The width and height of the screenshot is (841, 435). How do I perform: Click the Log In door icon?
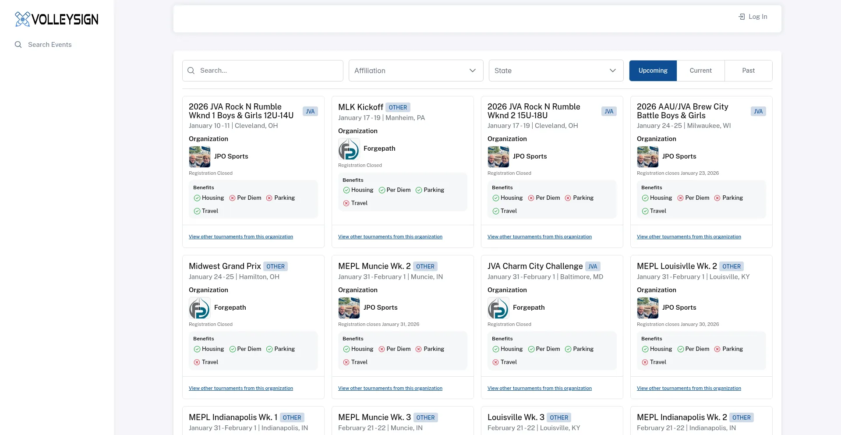[742, 17]
